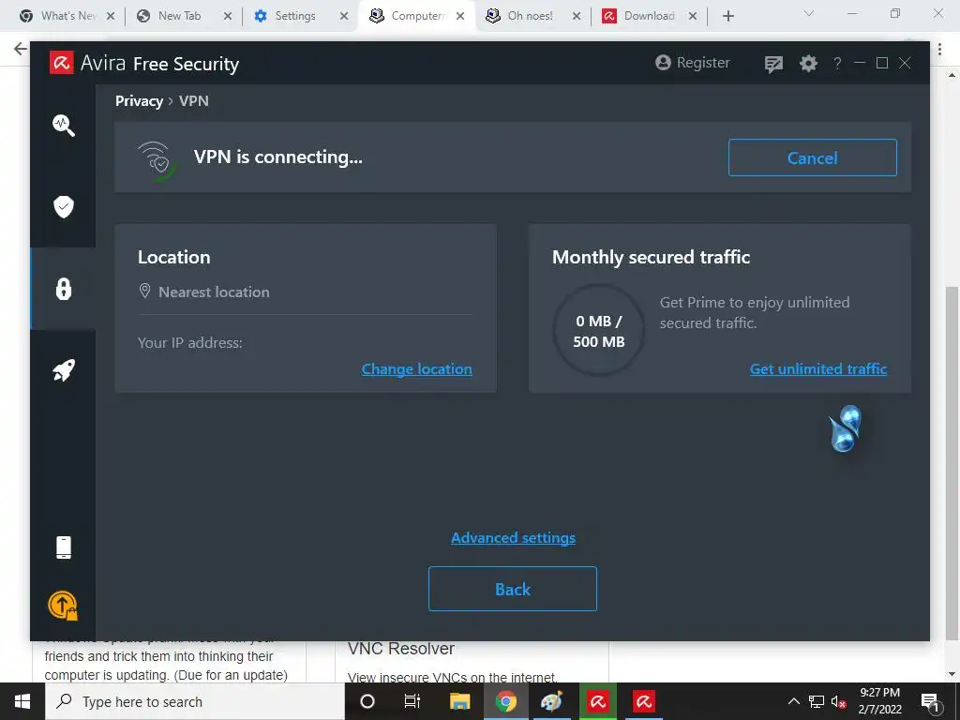This screenshot has width=960, height=720.
Task: Open Task View on taskbar
Action: click(412, 701)
